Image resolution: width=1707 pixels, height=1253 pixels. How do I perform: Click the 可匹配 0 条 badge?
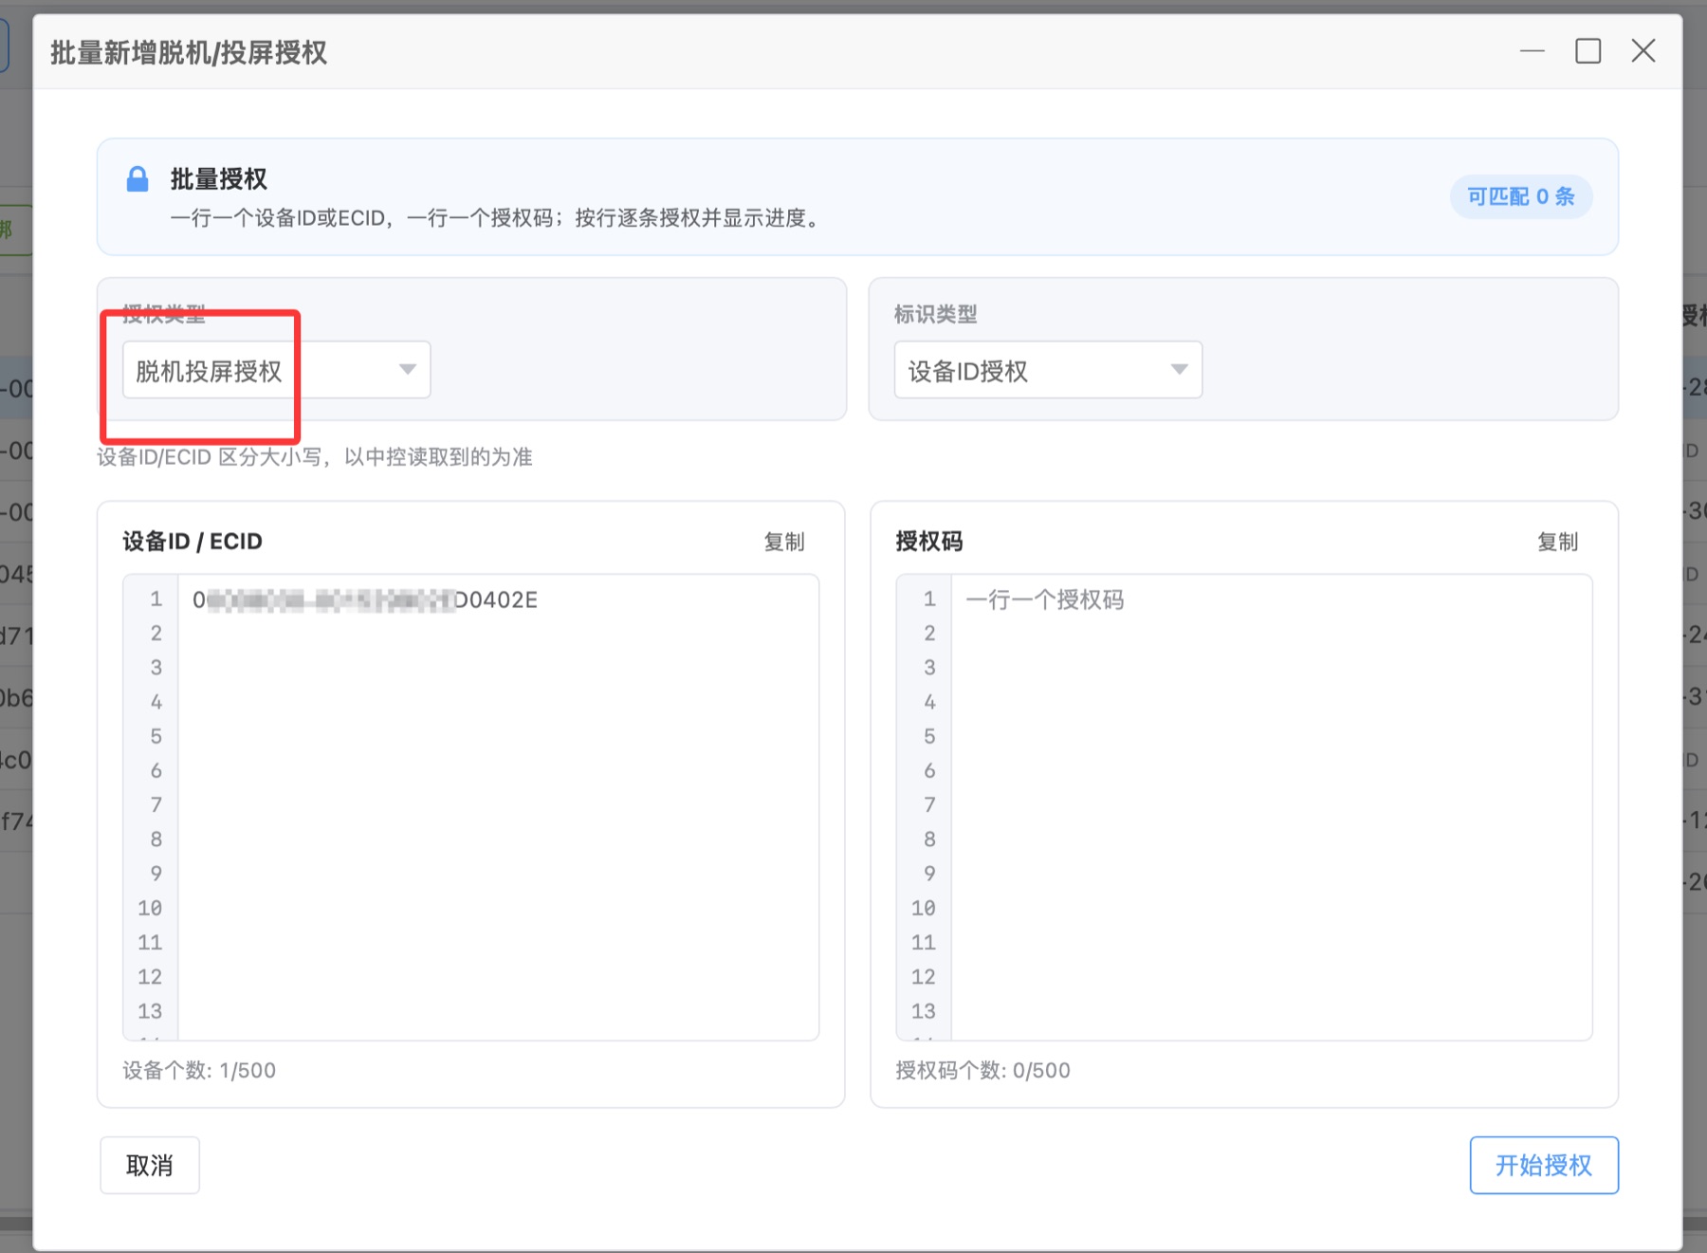1521,196
